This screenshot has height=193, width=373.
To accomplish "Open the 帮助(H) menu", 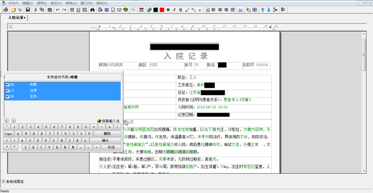I will point(102,3).
